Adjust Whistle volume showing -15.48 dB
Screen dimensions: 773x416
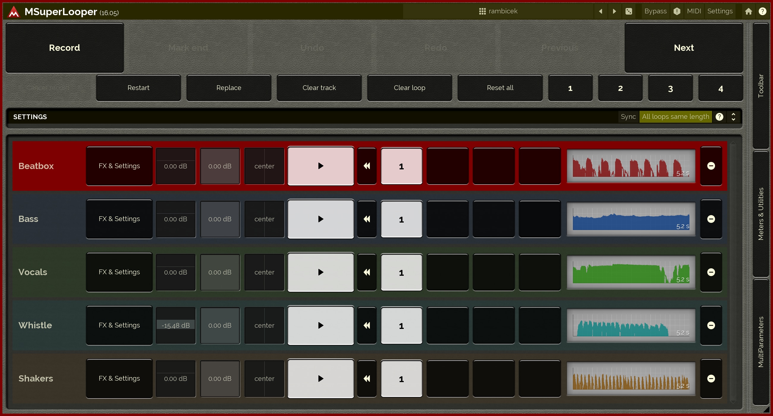pyautogui.click(x=175, y=325)
